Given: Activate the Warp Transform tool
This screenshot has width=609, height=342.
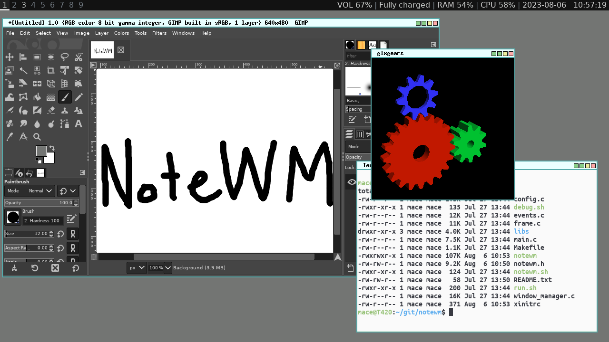Looking at the screenshot, I should click(9, 97).
